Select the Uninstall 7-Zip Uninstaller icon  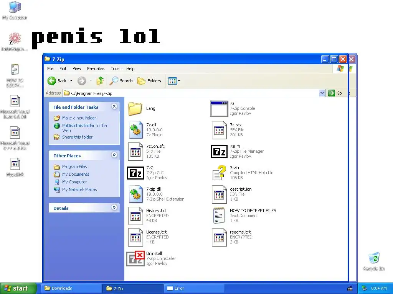(x=135, y=258)
